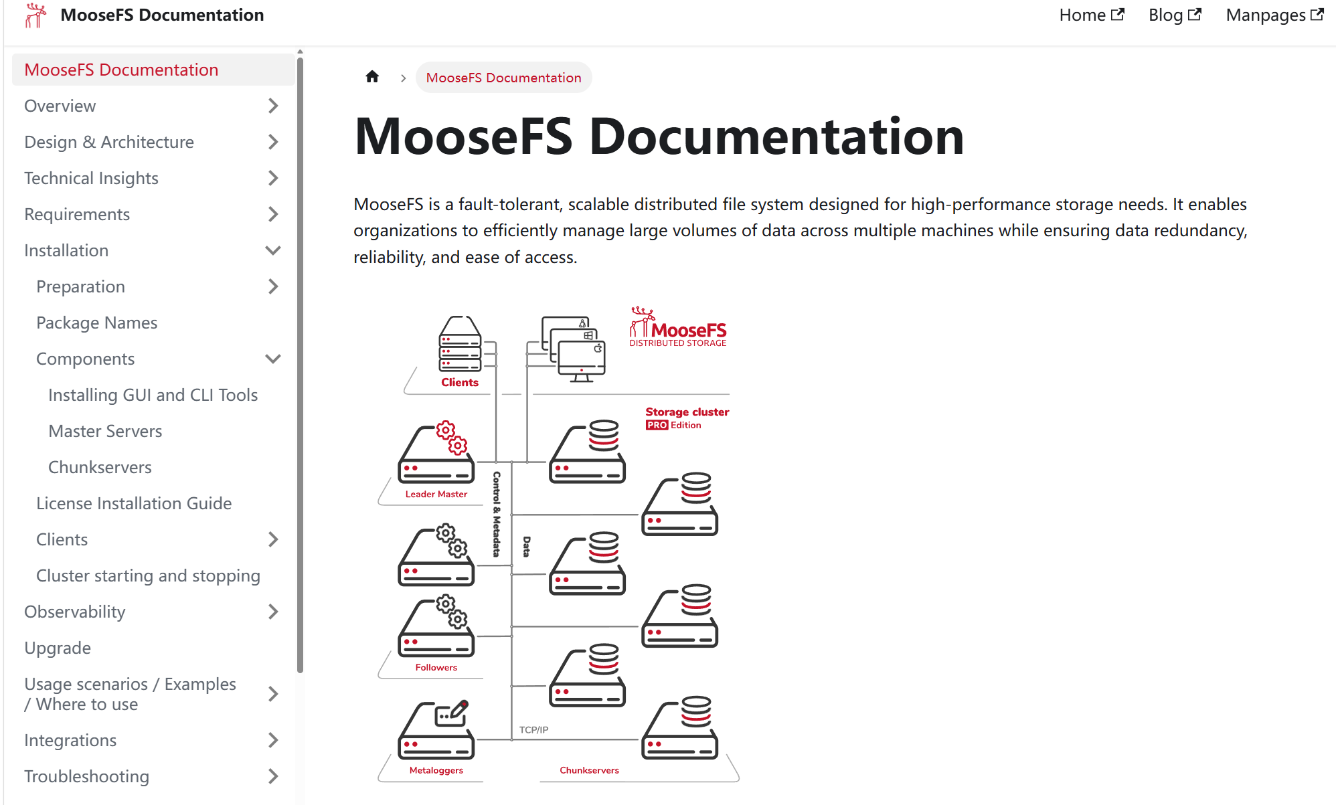Collapse the Installation section chevron
1336x805 pixels.
[273, 250]
